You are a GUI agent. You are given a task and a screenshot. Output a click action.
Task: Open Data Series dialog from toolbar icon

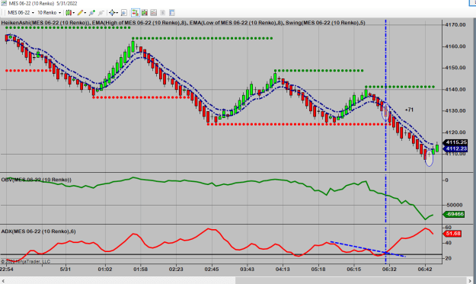(x=145, y=13)
